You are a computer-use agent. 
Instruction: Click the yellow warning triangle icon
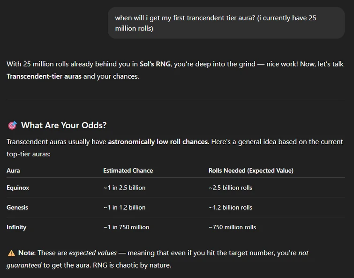(11, 253)
